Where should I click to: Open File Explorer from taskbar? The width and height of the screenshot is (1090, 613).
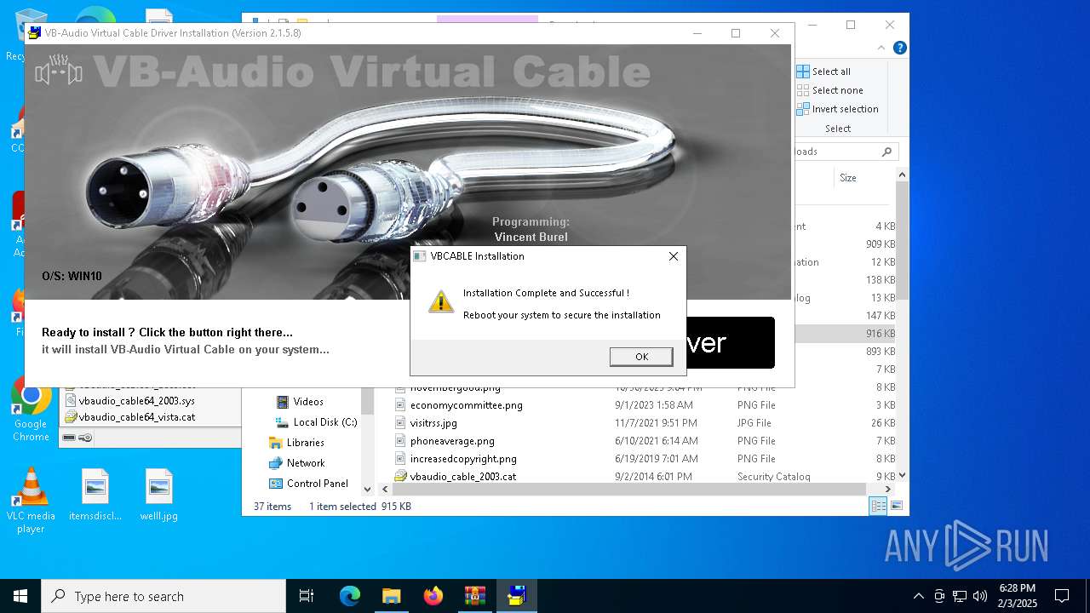[x=391, y=596]
